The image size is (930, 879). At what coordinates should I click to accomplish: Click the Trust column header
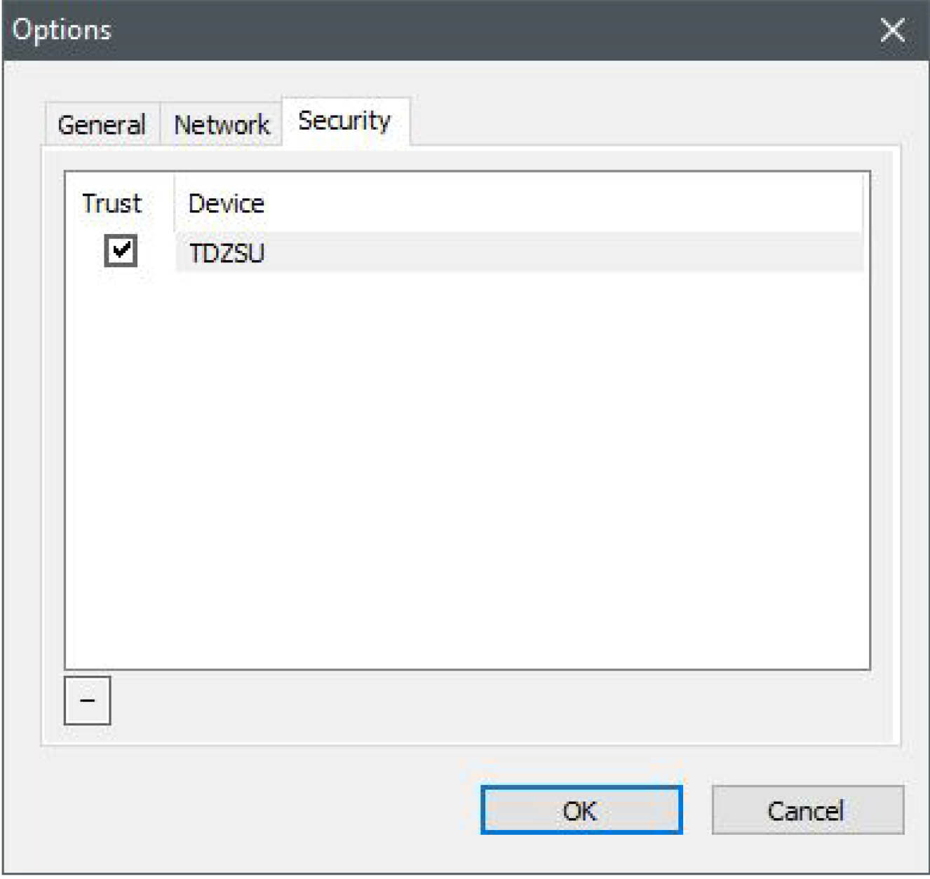tap(112, 203)
